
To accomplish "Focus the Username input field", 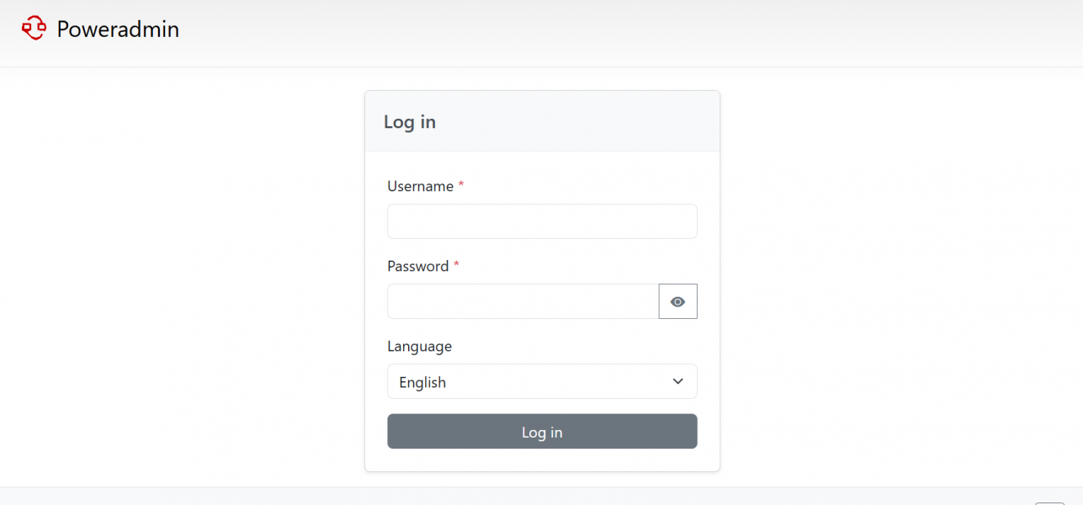I will pos(542,221).
